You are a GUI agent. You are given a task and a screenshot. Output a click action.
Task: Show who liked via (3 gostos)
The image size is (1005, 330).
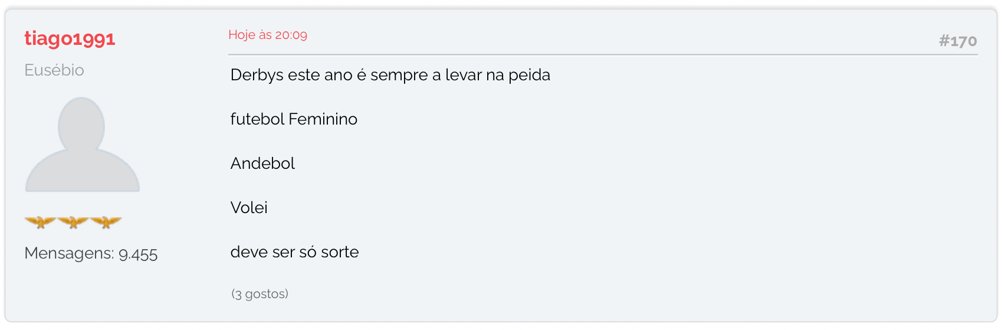click(260, 294)
